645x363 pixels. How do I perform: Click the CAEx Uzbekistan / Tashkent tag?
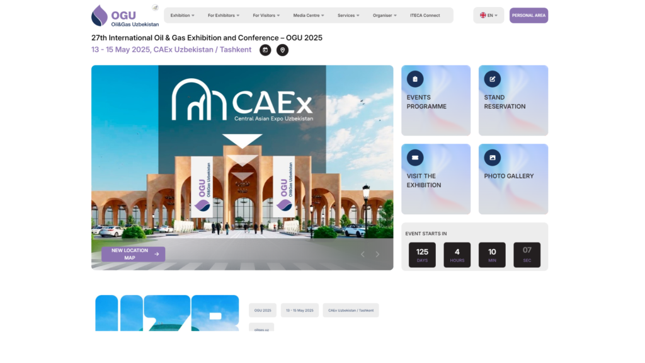[351, 310]
